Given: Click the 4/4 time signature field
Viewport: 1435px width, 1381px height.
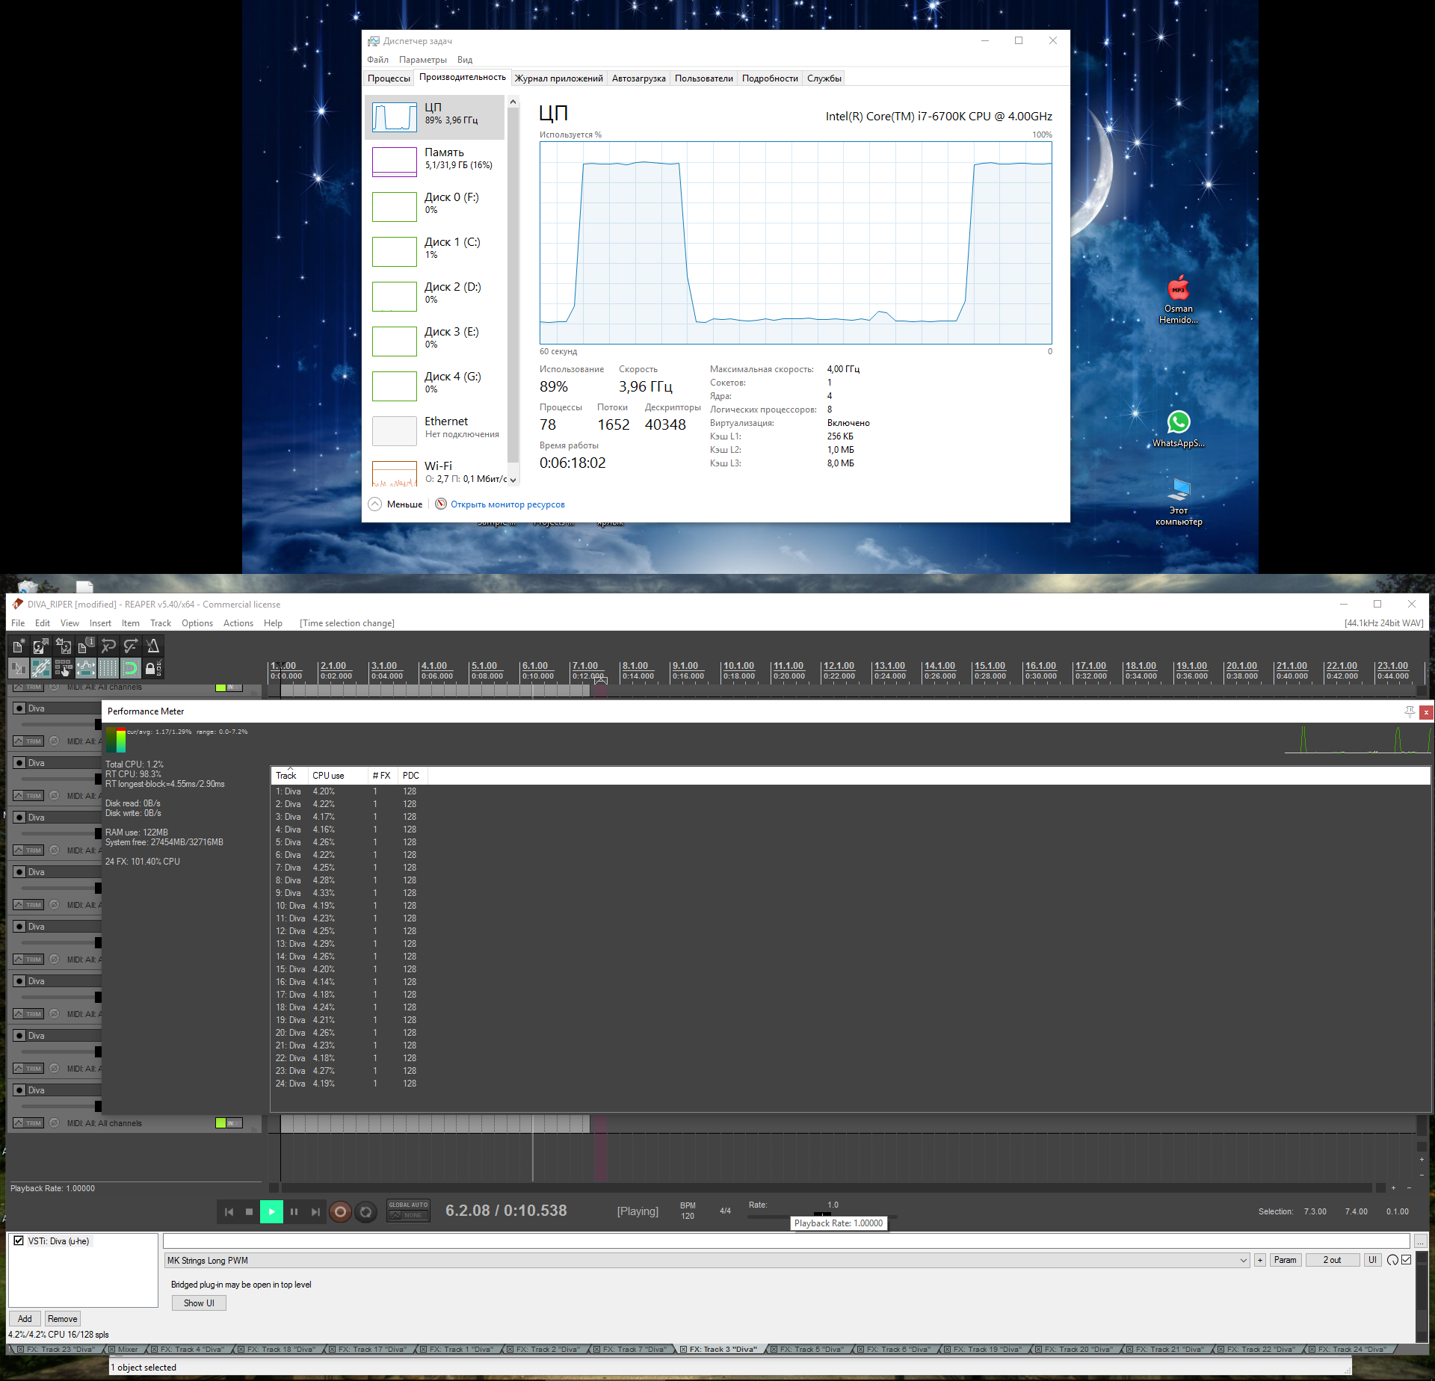Looking at the screenshot, I should [725, 1211].
